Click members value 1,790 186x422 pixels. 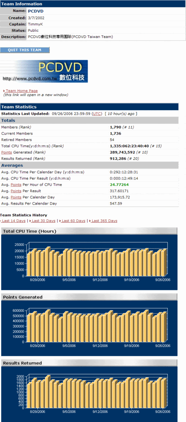[116, 127]
